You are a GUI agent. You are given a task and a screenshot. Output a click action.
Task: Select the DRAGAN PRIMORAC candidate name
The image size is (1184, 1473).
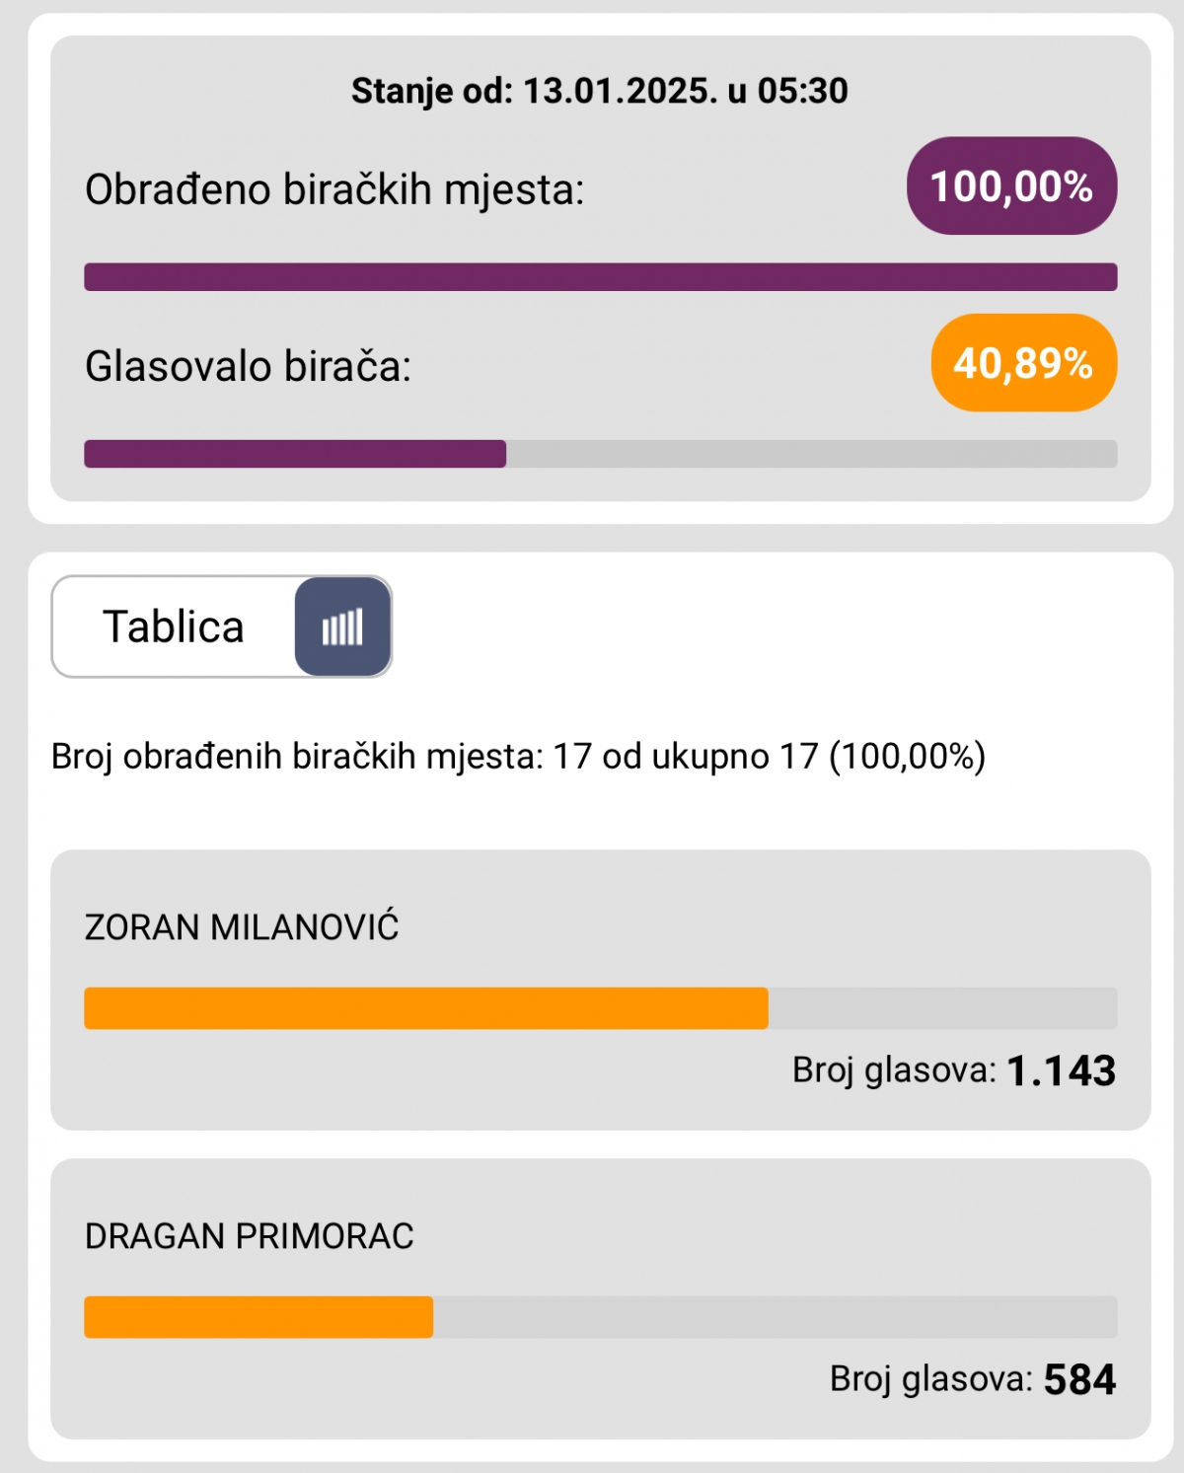(x=249, y=1236)
